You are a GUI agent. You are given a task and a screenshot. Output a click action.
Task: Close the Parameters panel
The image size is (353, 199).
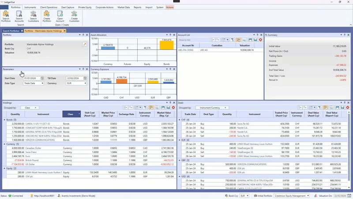coord(87,69)
